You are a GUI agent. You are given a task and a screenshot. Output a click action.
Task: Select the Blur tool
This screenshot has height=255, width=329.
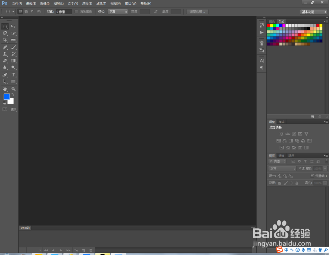pos(5,67)
